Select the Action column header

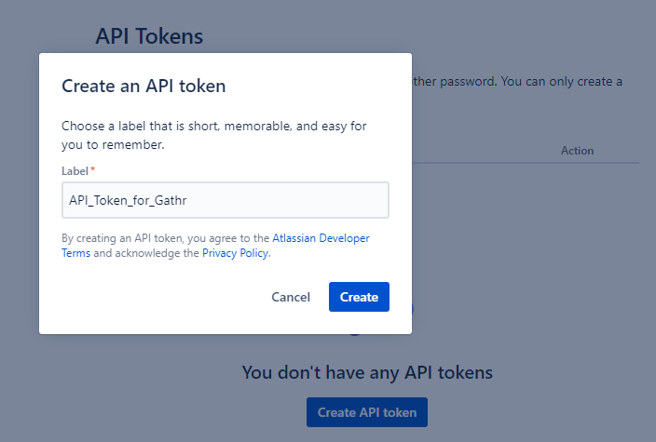[577, 151]
